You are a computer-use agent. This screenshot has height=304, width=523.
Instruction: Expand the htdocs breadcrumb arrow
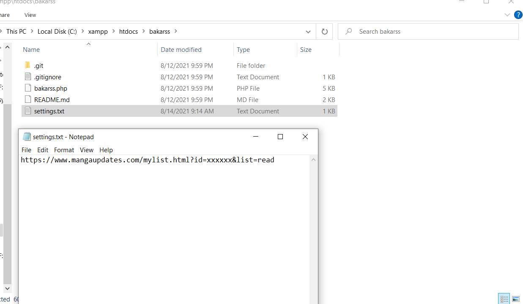tap(144, 31)
